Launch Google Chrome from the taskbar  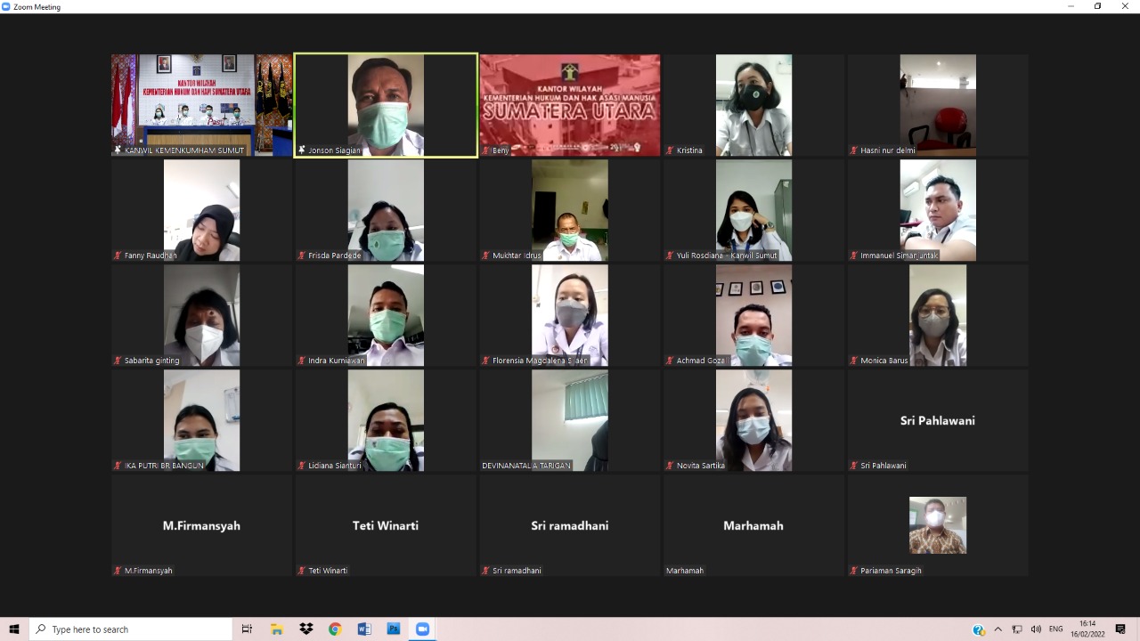(x=335, y=629)
